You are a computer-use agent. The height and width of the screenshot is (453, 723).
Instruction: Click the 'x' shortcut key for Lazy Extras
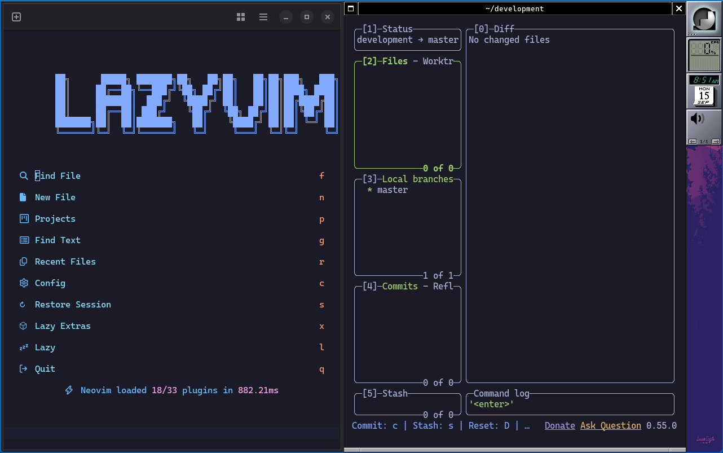click(x=322, y=326)
